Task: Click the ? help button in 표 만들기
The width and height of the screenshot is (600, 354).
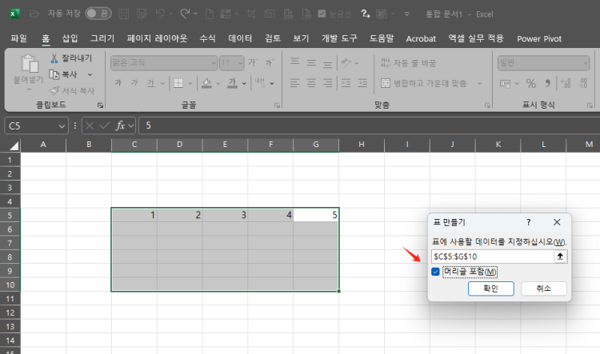Action: (529, 222)
